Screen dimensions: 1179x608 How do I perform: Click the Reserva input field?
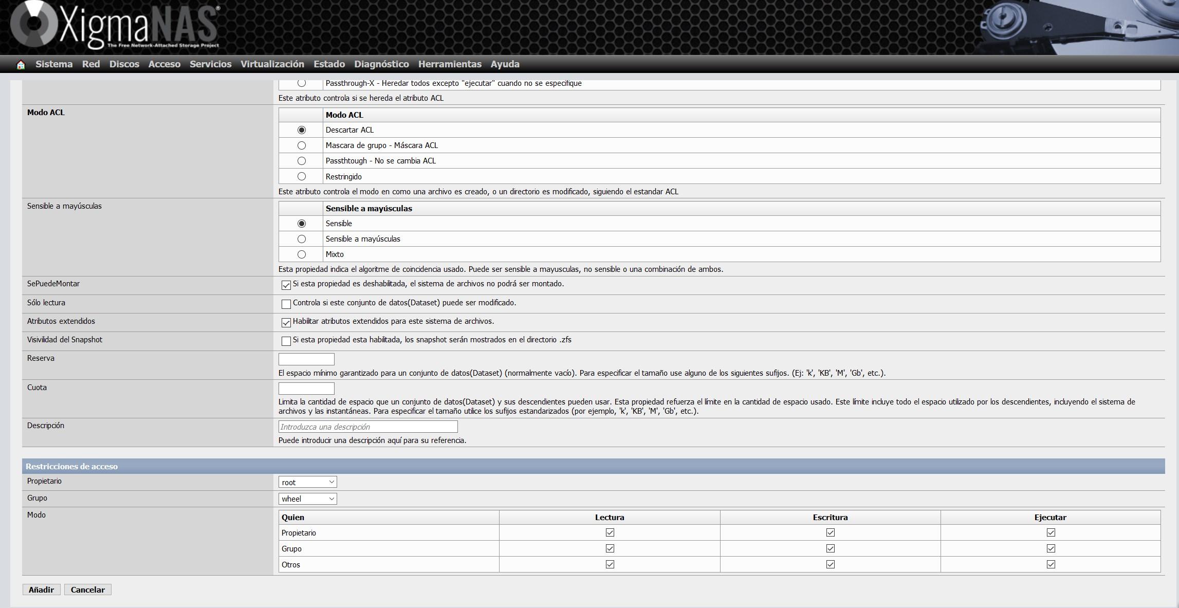click(x=306, y=359)
